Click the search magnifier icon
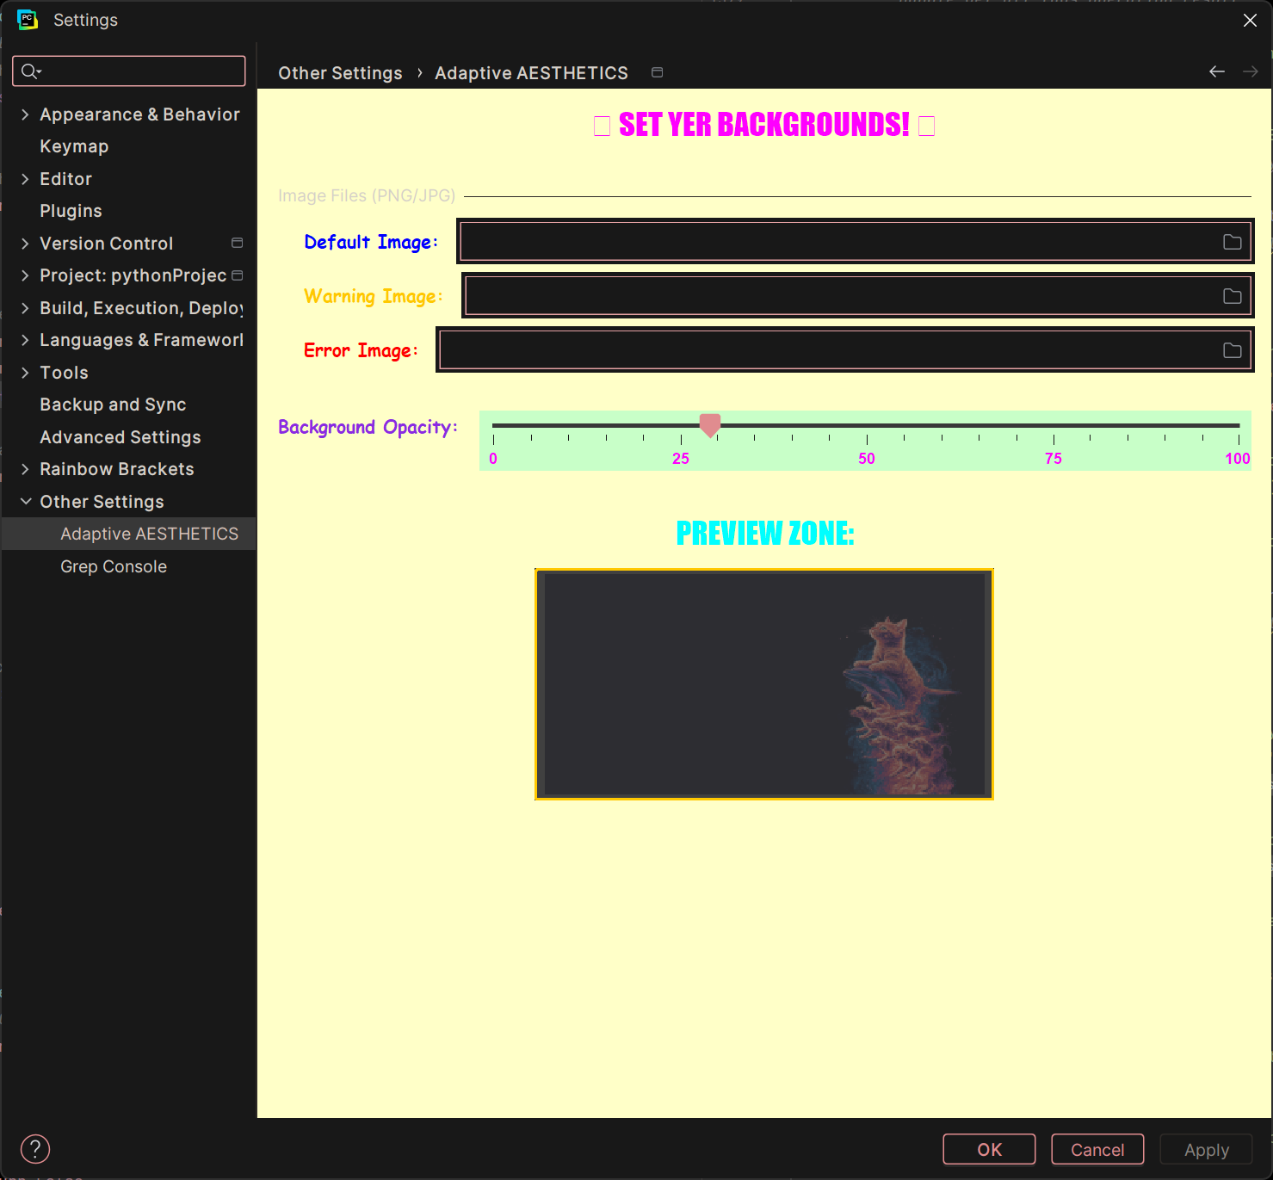Screen dimensions: 1273x1180 click(30, 71)
